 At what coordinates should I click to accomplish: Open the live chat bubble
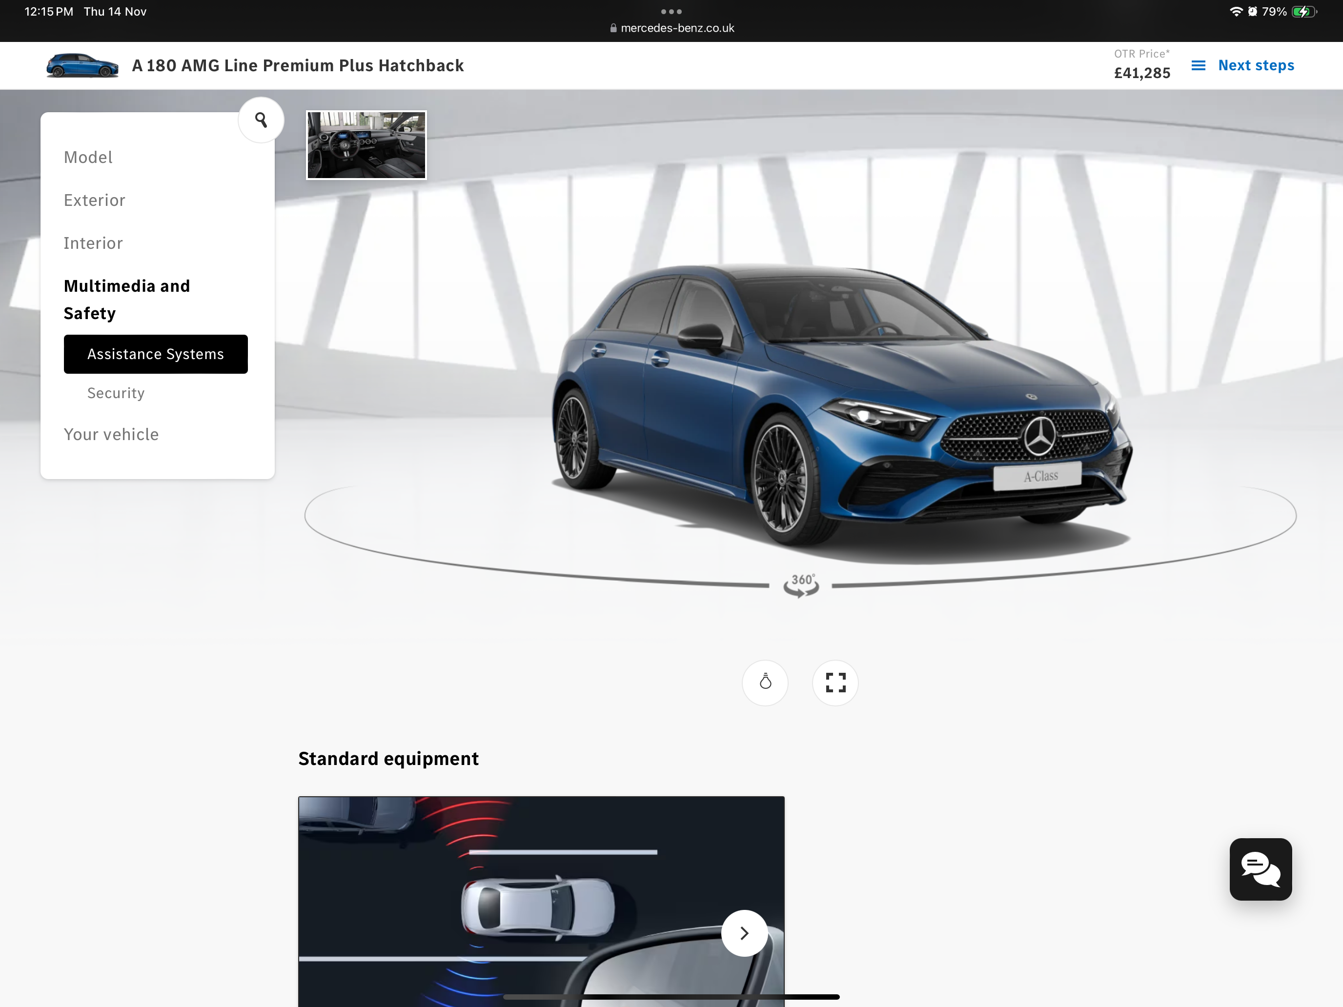click(x=1261, y=869)
